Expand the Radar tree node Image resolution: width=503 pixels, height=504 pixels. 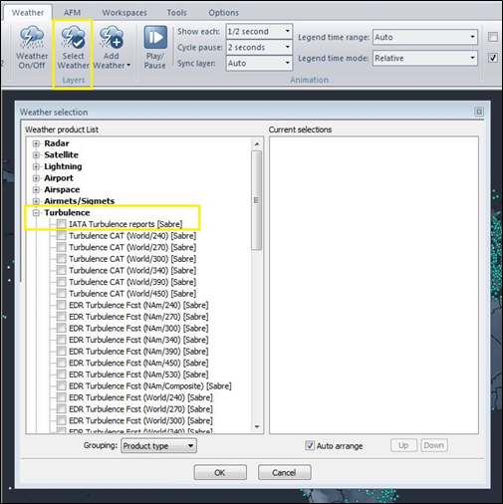coord(36,143)
